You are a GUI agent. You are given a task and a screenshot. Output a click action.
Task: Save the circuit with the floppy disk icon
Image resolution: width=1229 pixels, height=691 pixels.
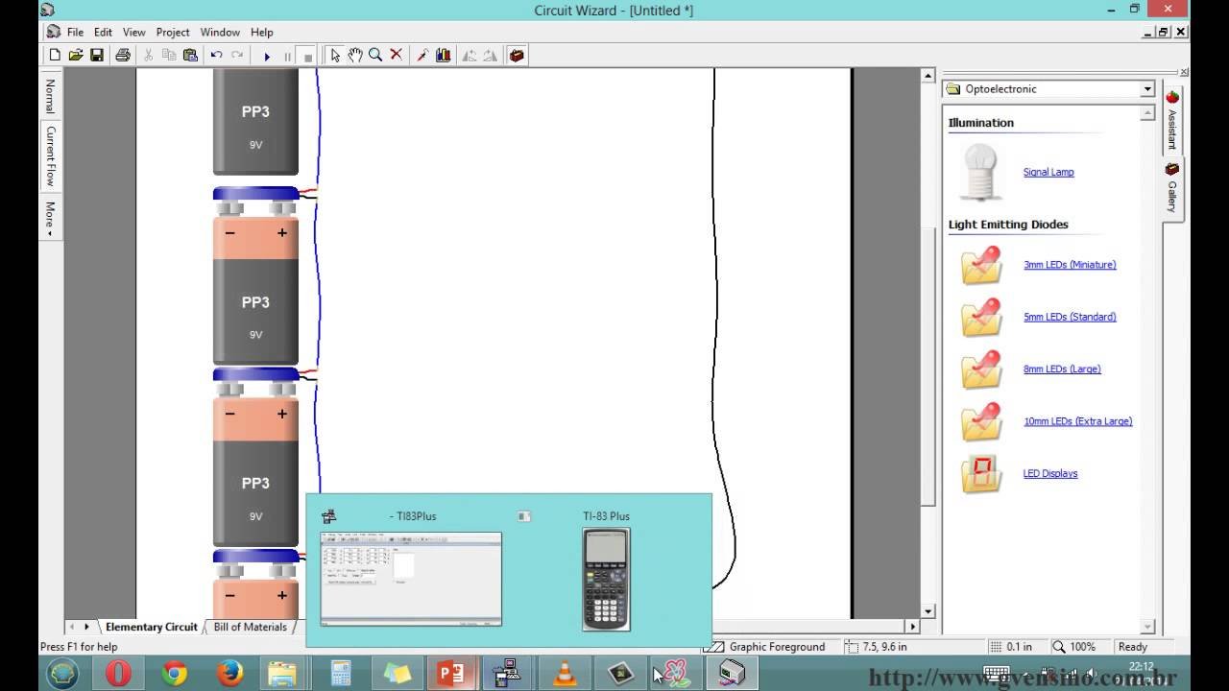point(97,56)
